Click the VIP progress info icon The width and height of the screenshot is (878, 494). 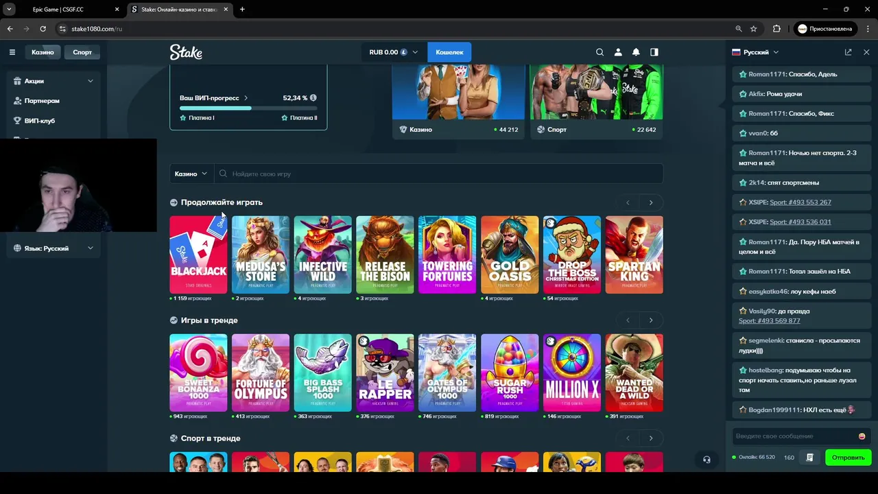[313, 98]
